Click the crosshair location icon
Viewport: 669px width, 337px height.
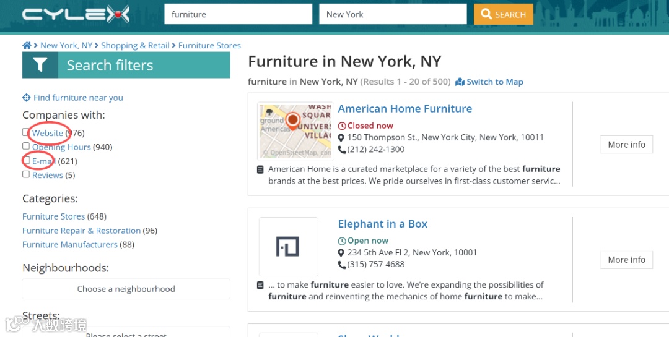tap(27, 98)
